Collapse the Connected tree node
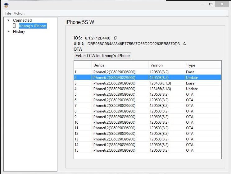Image resolution: width=231 pixels, height=174 pixels. tap(8, 20)
